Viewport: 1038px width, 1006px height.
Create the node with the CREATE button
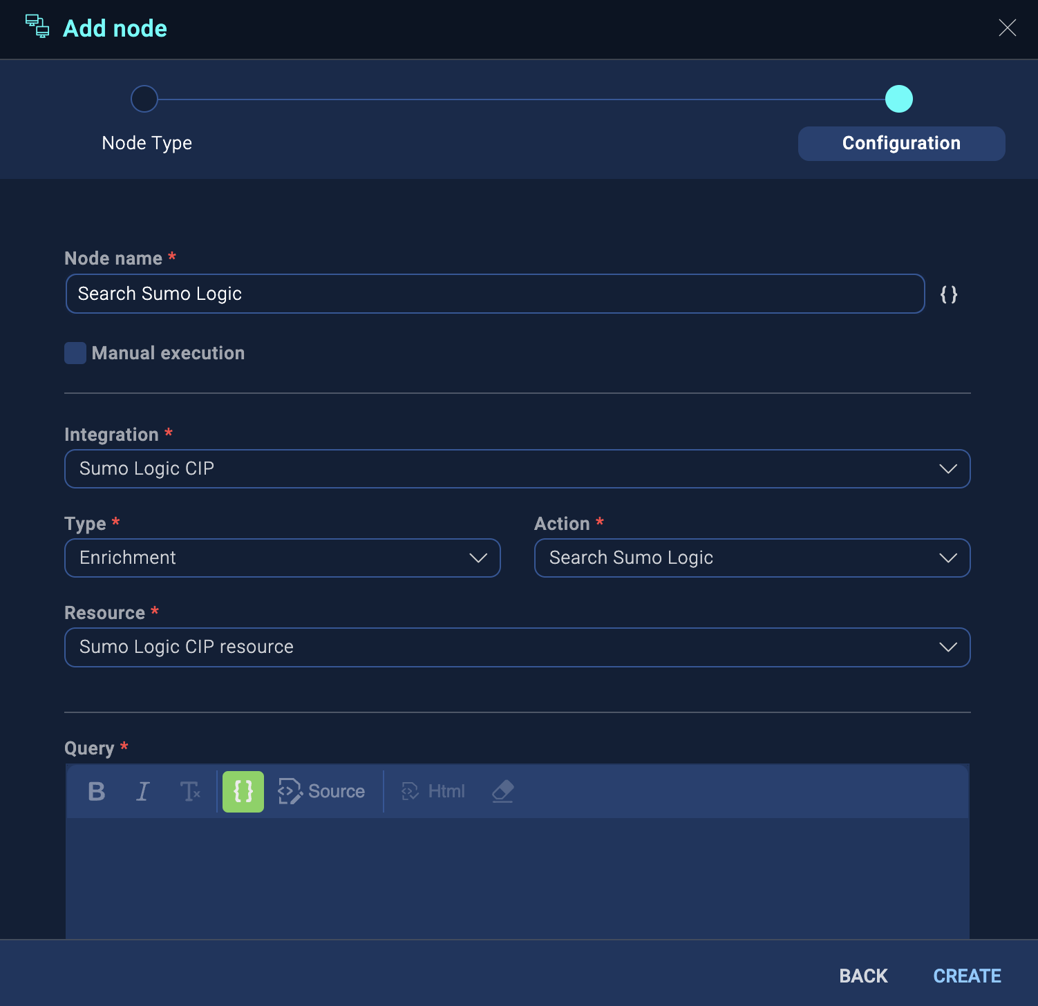click(967, 976)
